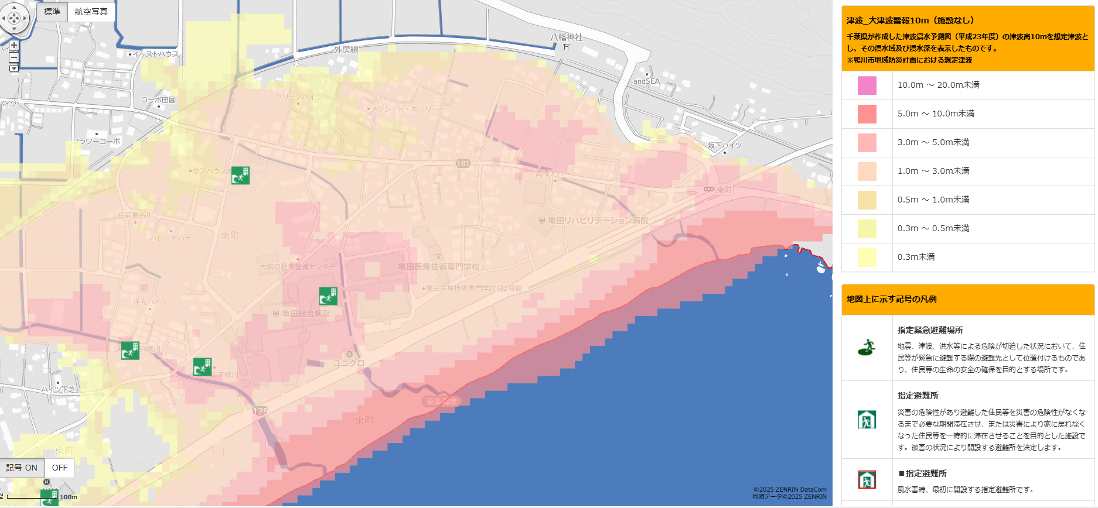Click the ユニクロ store marker on map

(x=350, y=355)
